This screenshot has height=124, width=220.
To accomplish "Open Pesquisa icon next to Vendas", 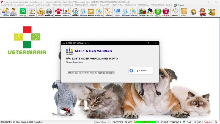I will tap(125, 12).
